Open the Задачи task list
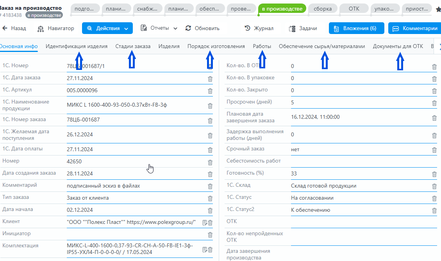Image resolution: width=441 pixels, height=261 pixels. tap(303, 29)
